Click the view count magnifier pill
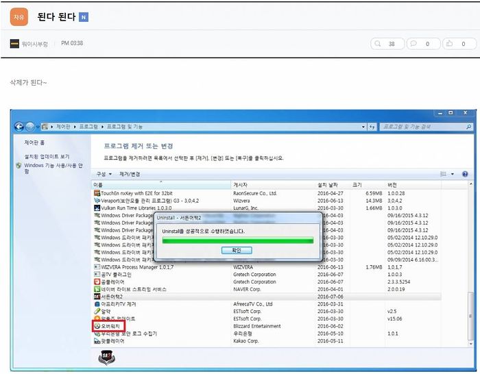Image resolution: width=480 pixels, height=374 pixels. [386, 44]
